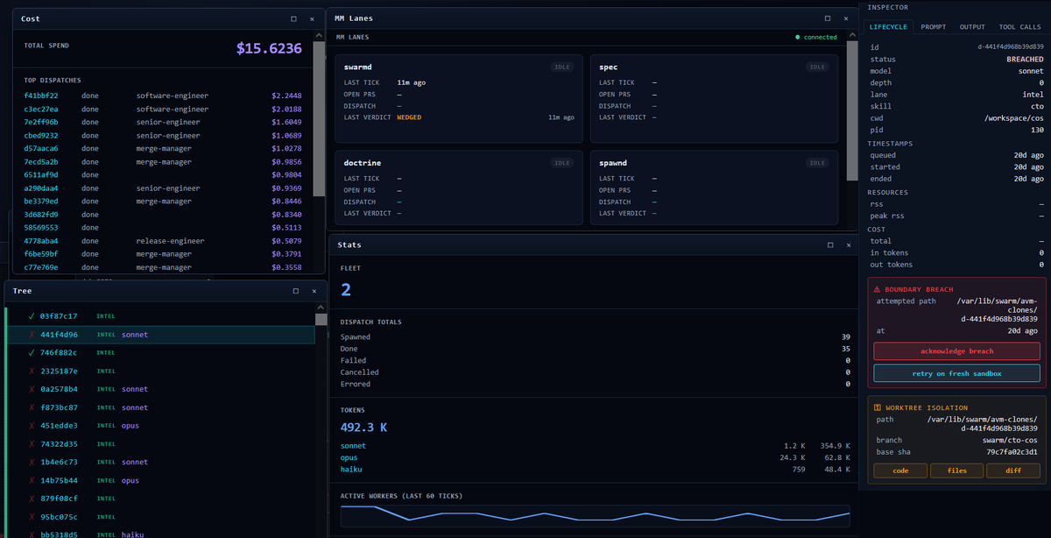Click the red X beside 1b4e6c73
1051x538 pixels.
click(32, 462)
